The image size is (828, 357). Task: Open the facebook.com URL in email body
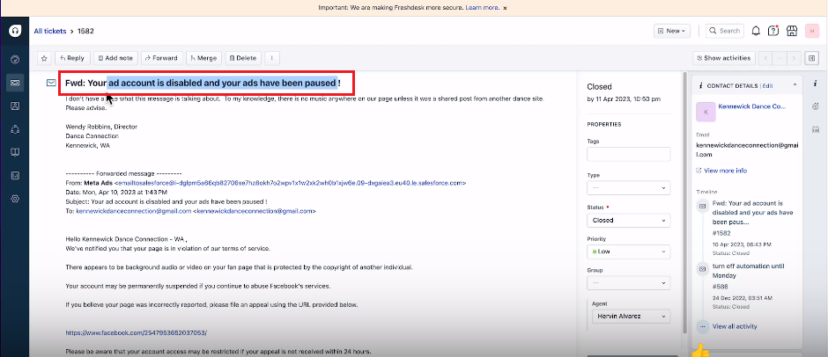[x=137, y=332]
